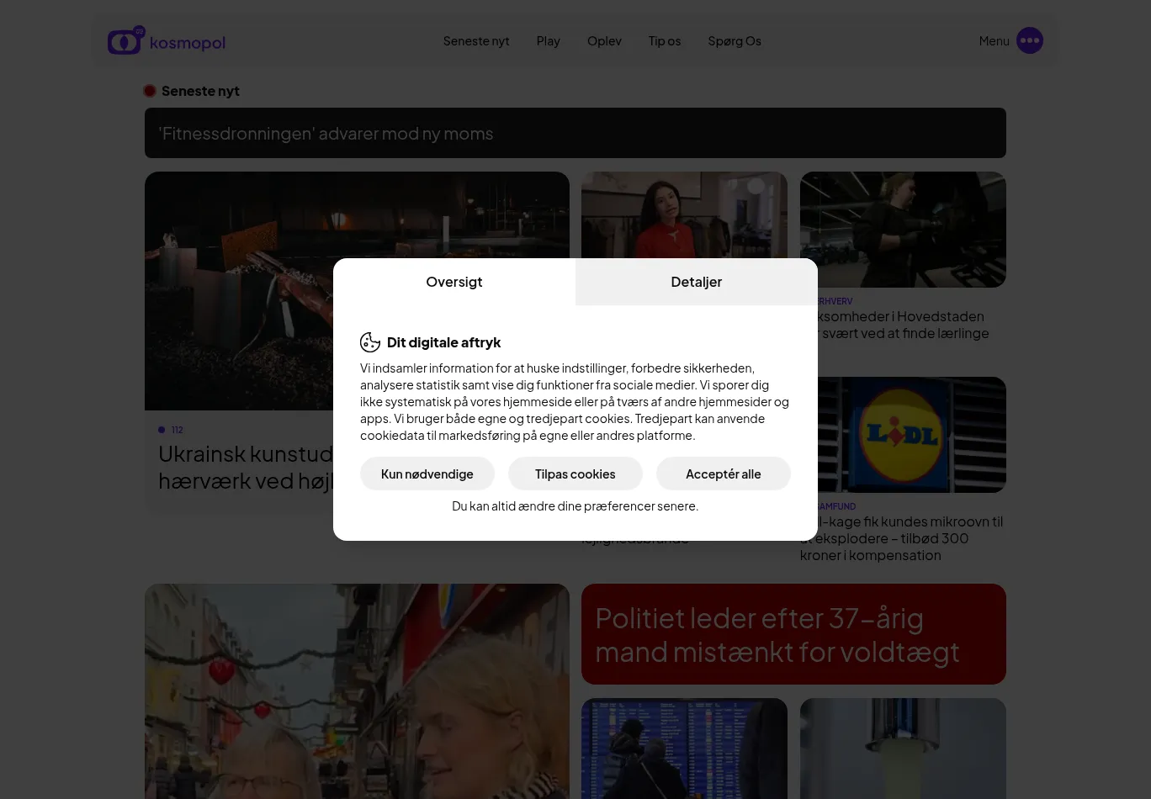Click the Kosmopol logo icon
The height and width of the screenshot is (799, 1151).
coord(125,40)
